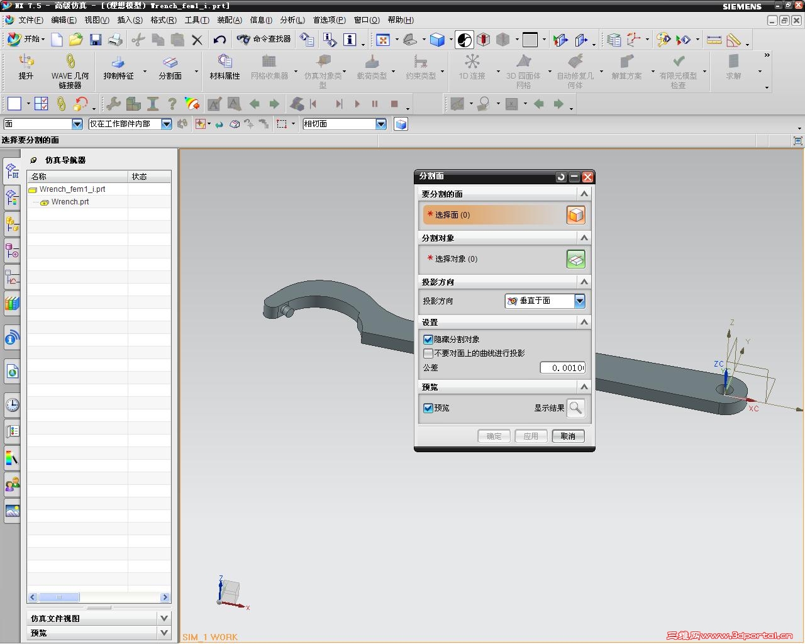Open the roles icon in the left sidebar
805x644 pixels.
[12, 485]
